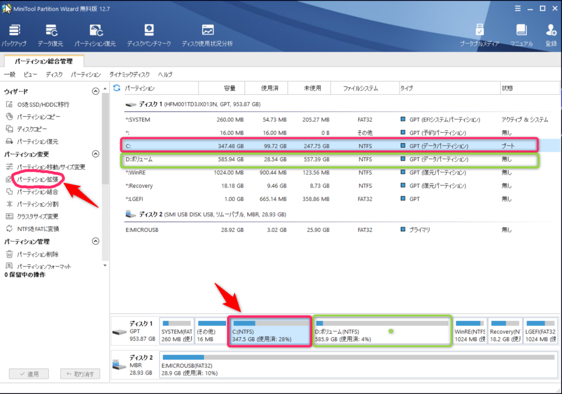562x394 pixels.
Task: Select SYSTEM(FAT block in disk map
Action: pos(176,331)
